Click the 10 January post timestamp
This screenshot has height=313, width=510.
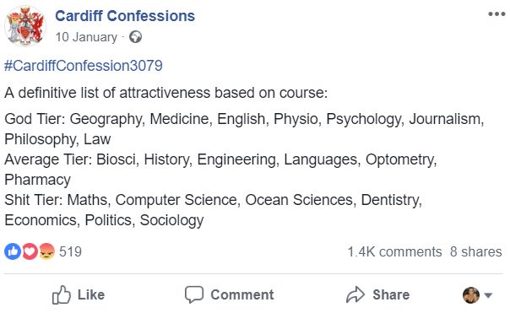coord(86,37)
